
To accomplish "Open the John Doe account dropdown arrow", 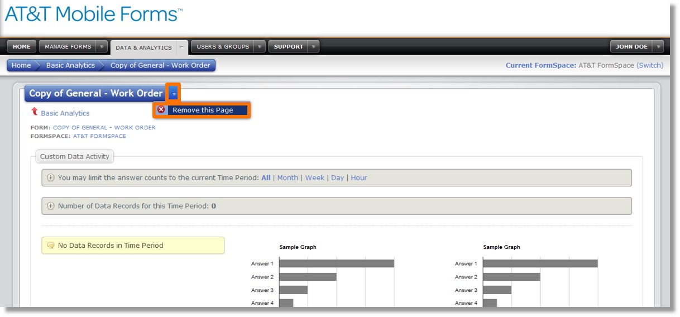I will 658,47.
